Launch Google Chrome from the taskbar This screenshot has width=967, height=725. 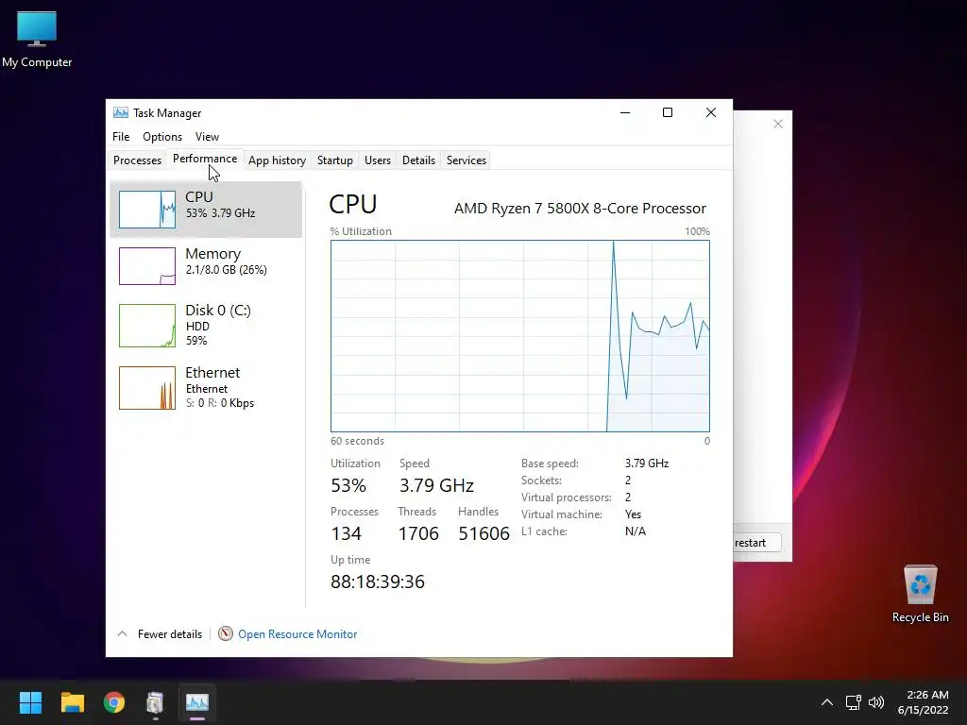coord(114,702)
